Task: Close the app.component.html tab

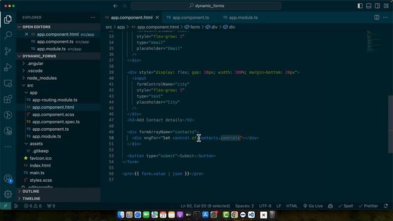Action: click(x=157, y=17)
